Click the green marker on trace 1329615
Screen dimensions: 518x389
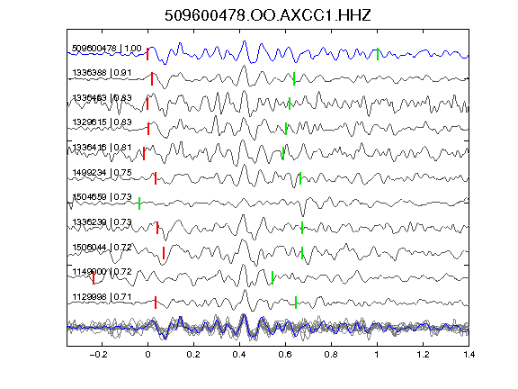coord(286,129)
